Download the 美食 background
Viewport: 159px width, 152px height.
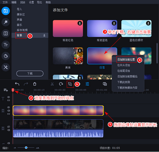pyautogui.click(x=80, y=51)
